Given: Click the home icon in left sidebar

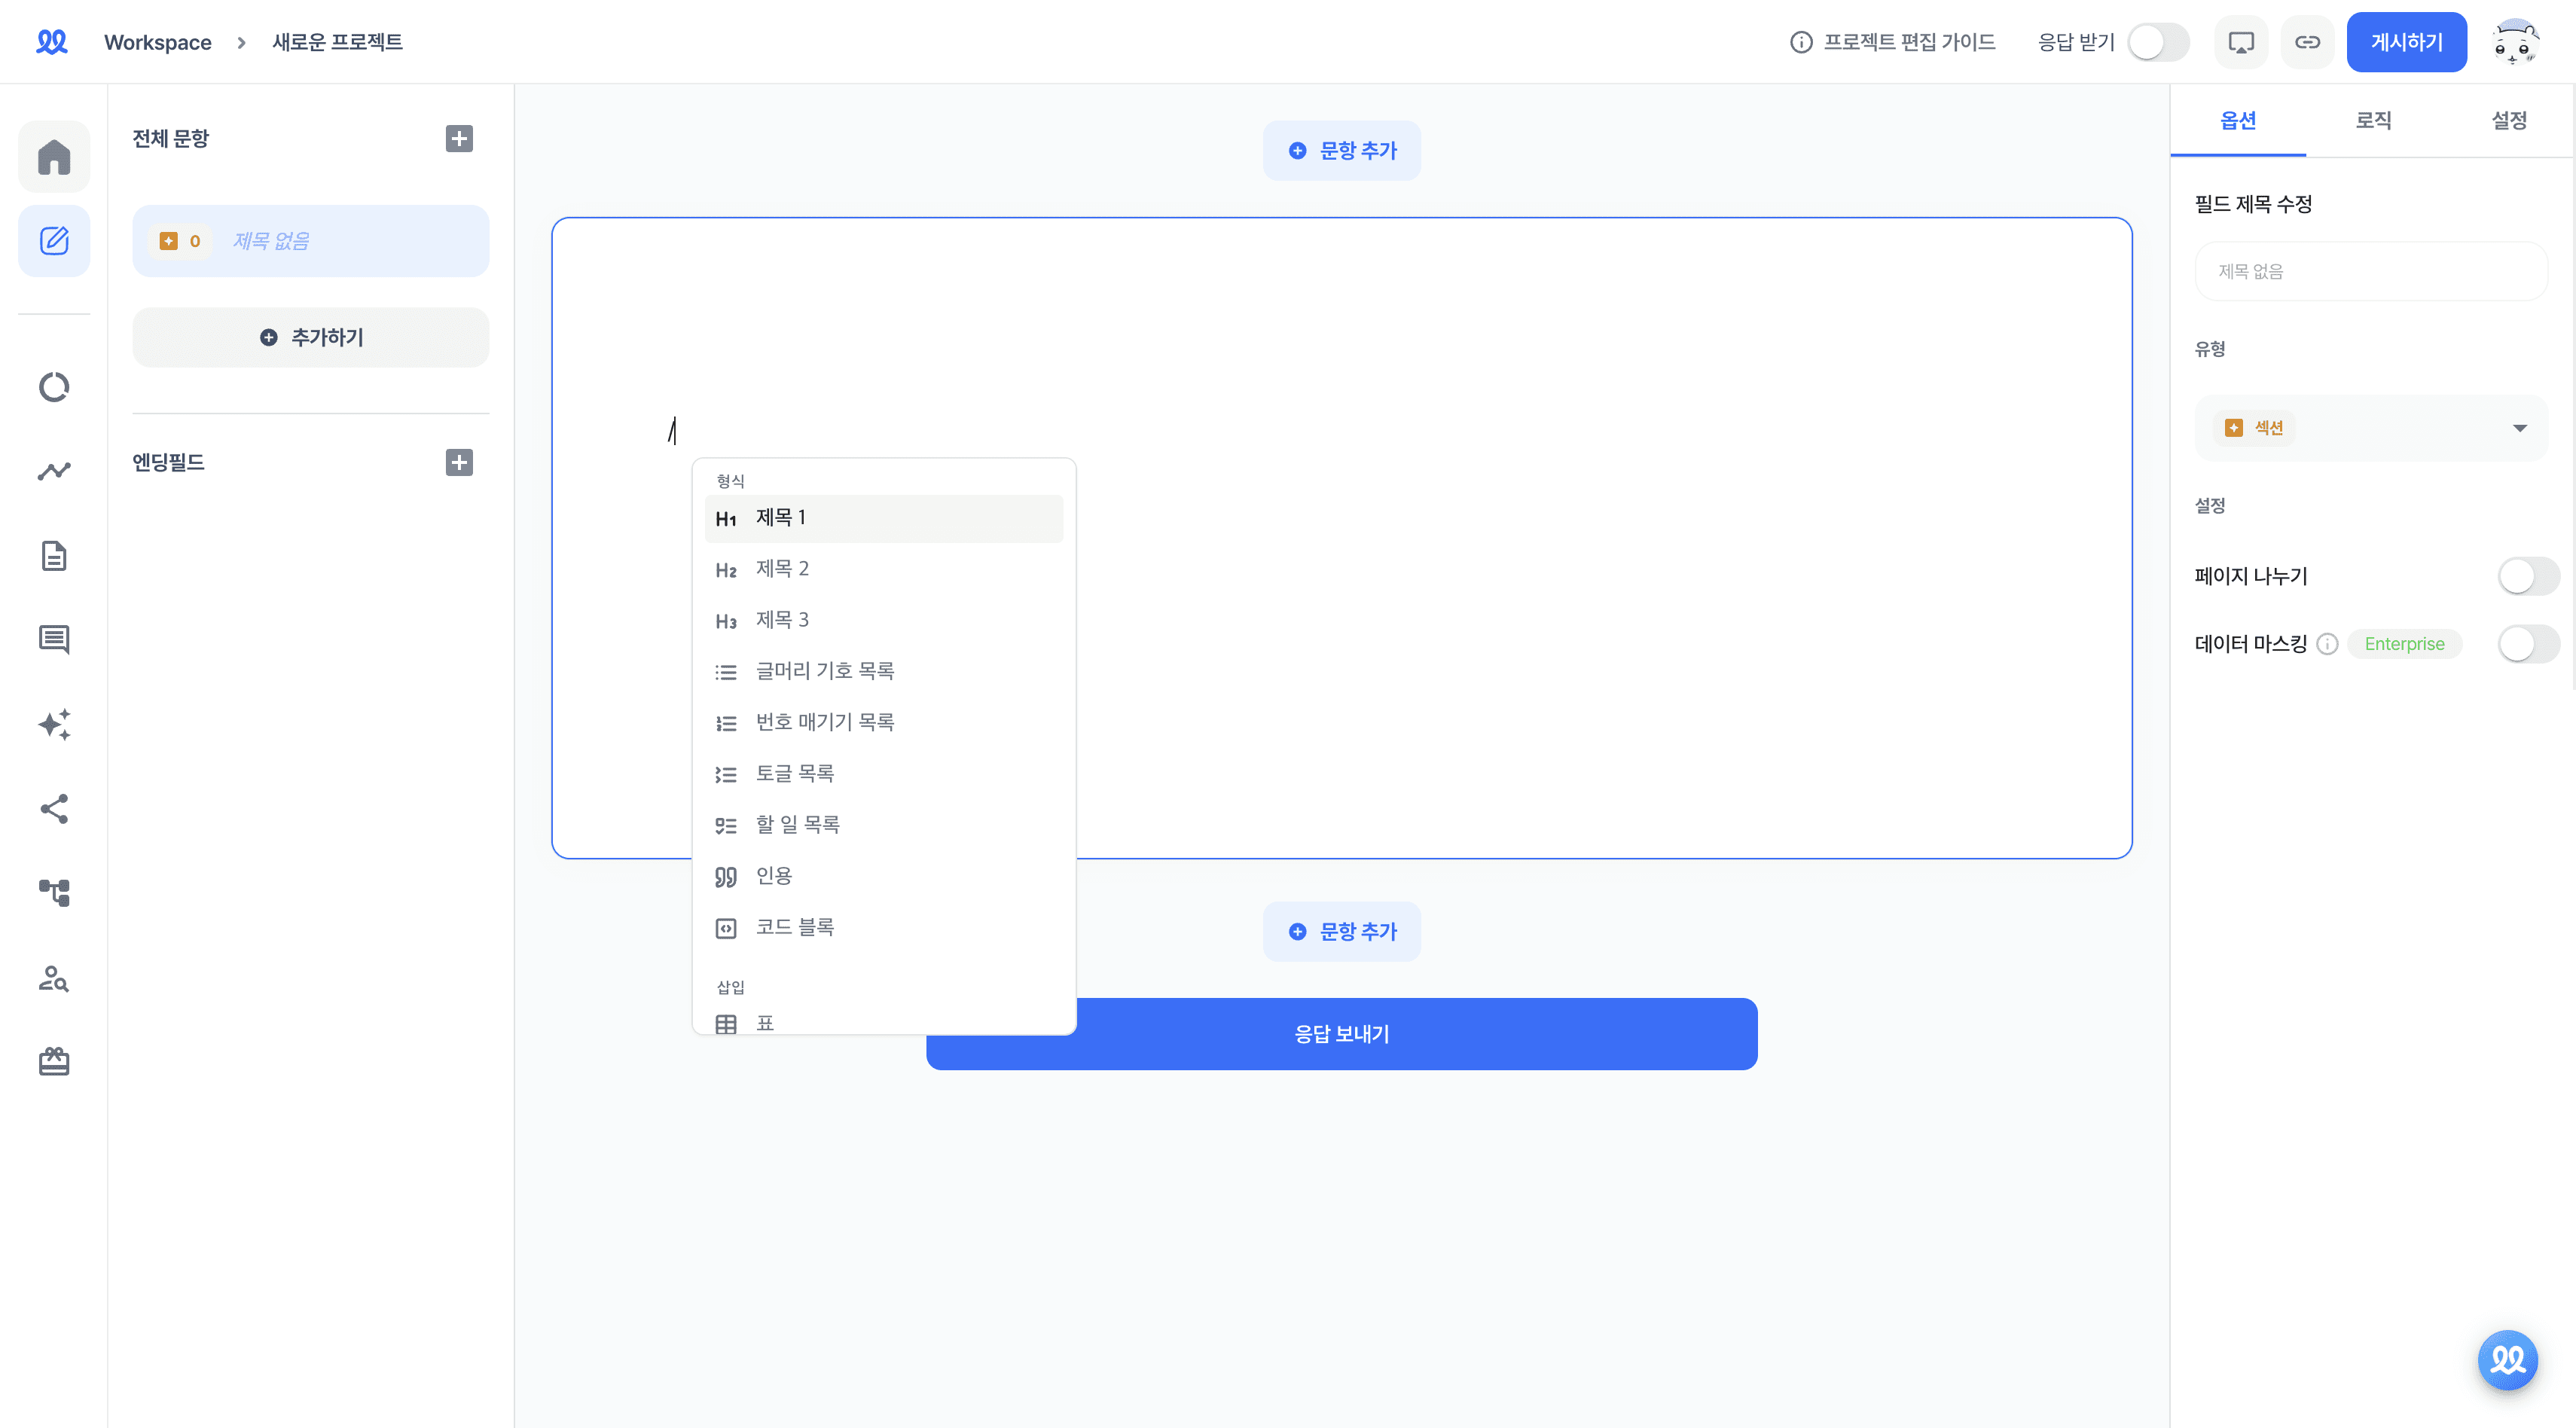Looking at the screenshot, I should coord(54,157).
